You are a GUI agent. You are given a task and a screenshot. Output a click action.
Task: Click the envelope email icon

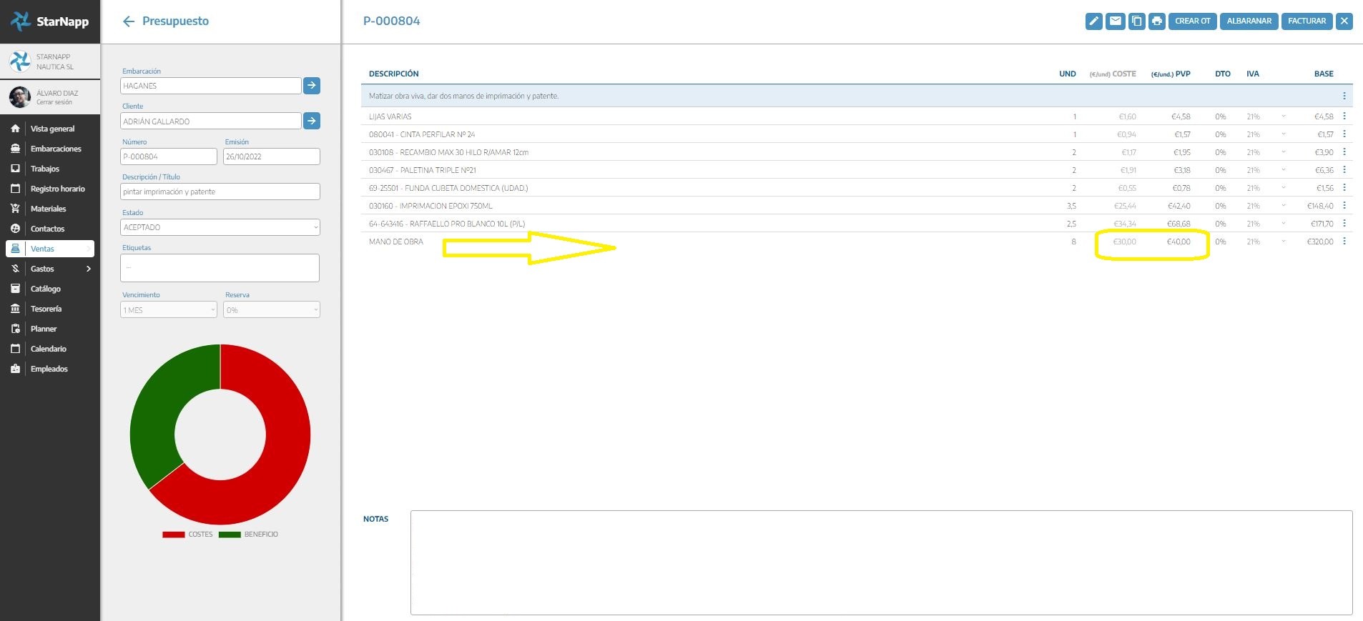pyautogui.click(x=1115, y=21)
